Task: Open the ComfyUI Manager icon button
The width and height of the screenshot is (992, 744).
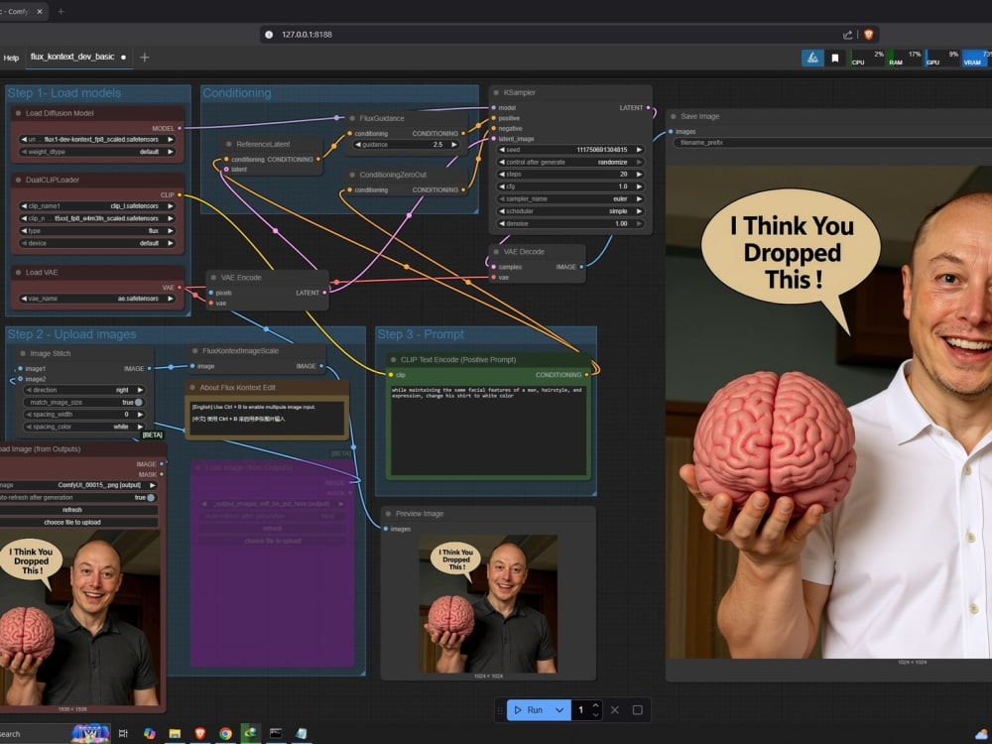Action: point(813,59)
